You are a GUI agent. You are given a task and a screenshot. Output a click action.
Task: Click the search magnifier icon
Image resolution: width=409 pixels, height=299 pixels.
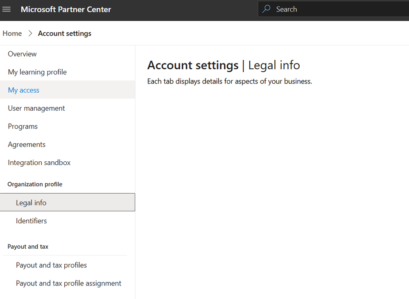tap(267, 9)
